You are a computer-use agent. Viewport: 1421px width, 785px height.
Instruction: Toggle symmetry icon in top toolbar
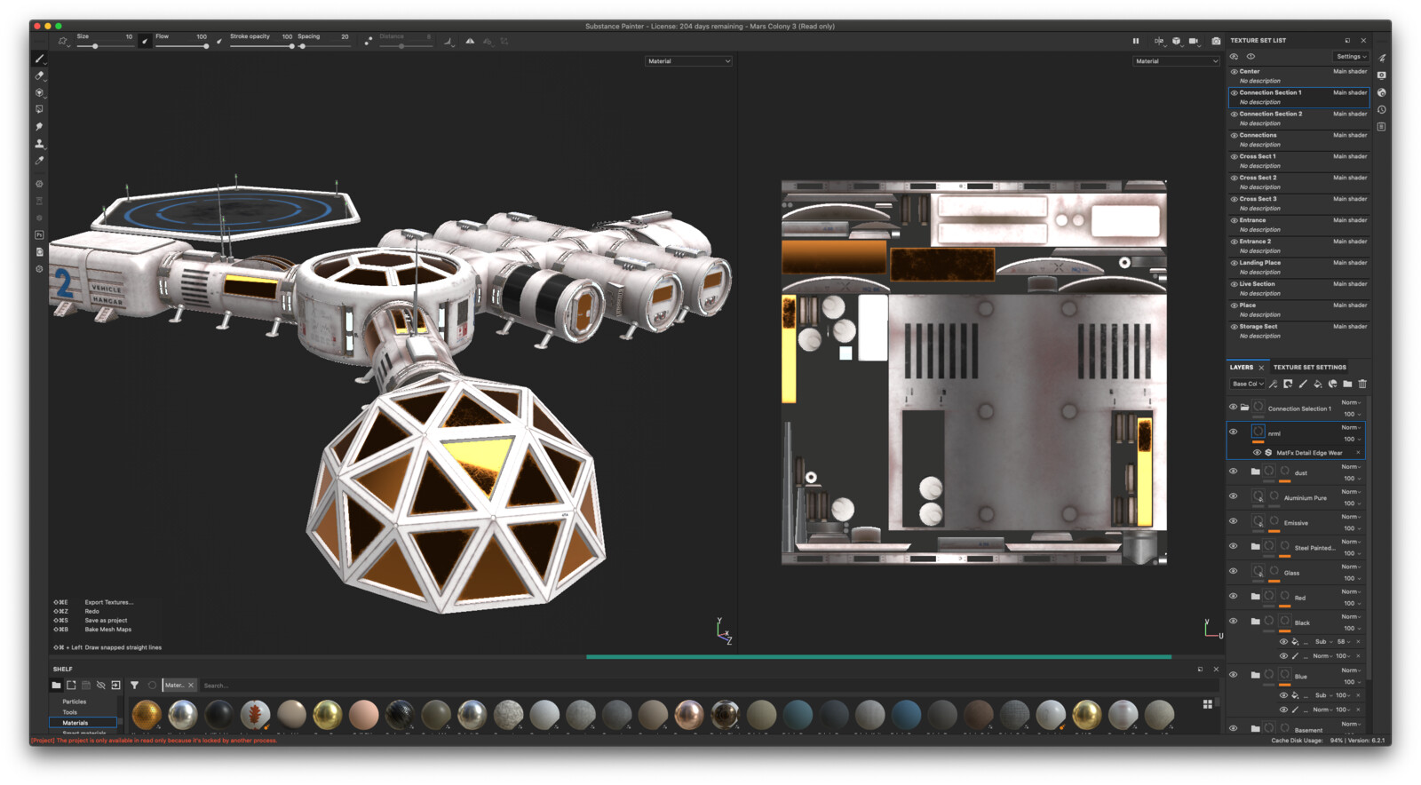(x=470, y=41)
